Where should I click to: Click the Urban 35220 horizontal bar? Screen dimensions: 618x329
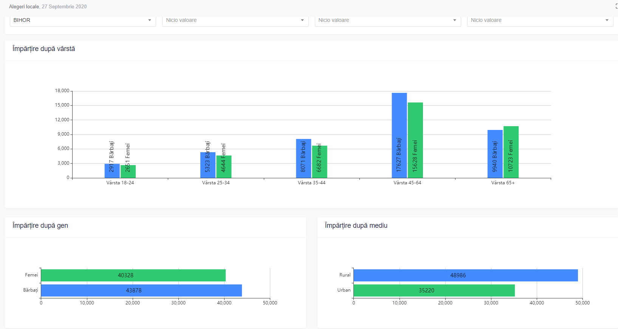click(434, 290)
